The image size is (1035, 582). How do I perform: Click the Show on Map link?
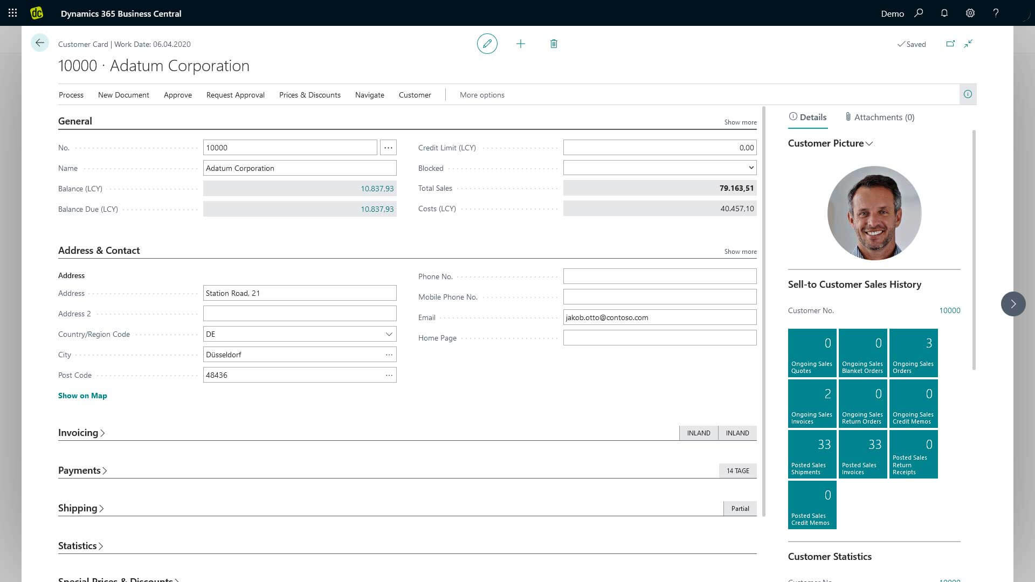[82, 396]
